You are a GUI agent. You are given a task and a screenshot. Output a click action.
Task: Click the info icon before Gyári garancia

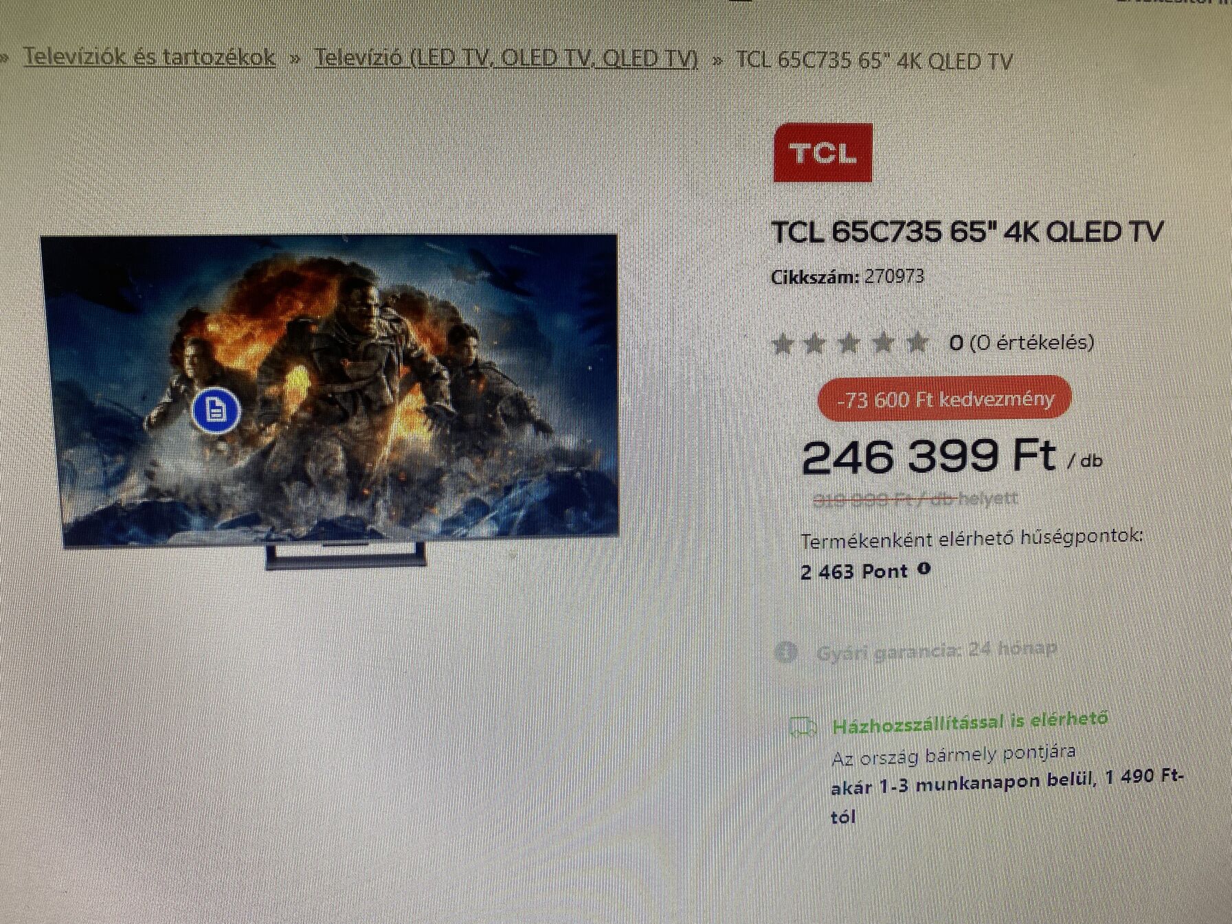786,651
